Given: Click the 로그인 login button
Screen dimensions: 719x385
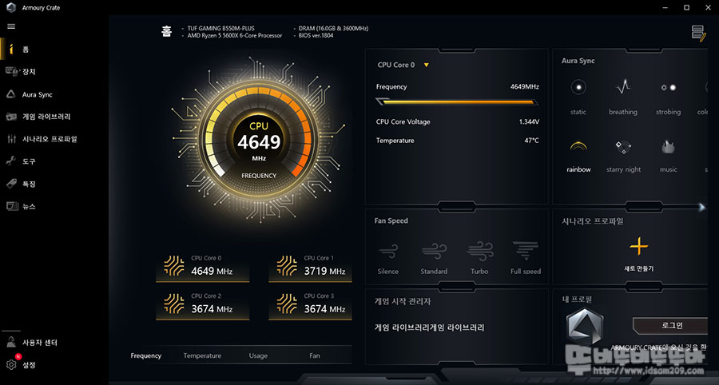Looking at the screenshot, I should 670,325.
